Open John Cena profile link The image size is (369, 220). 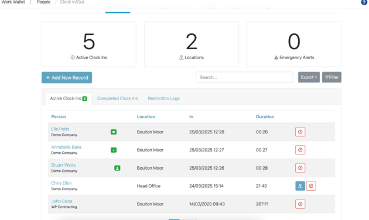coord(61,201)
